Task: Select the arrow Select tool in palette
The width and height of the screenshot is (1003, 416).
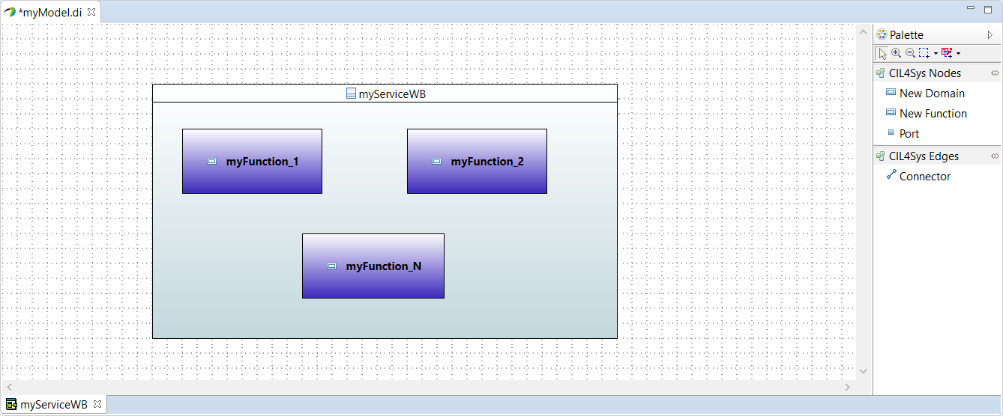Action: [x=882, y=53]
